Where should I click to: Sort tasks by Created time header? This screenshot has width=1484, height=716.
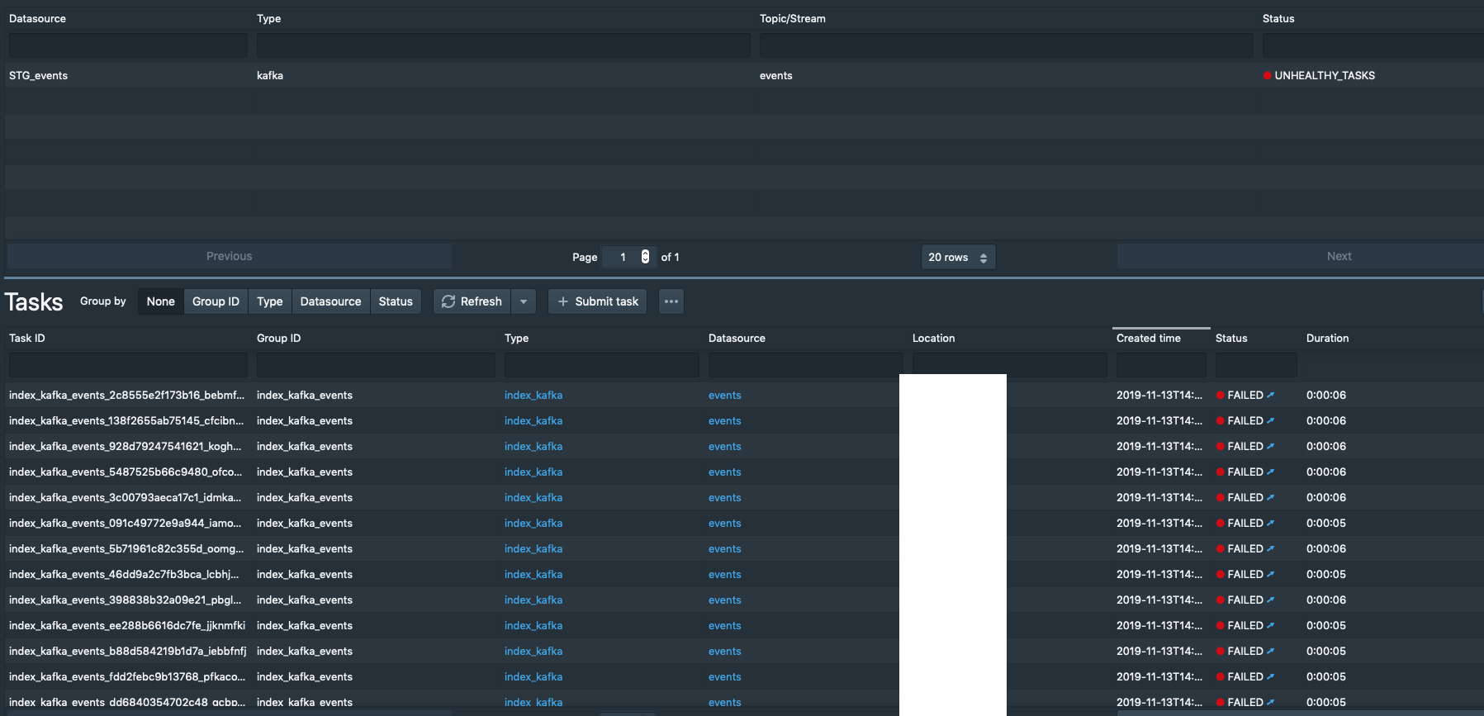[1149, 338]
